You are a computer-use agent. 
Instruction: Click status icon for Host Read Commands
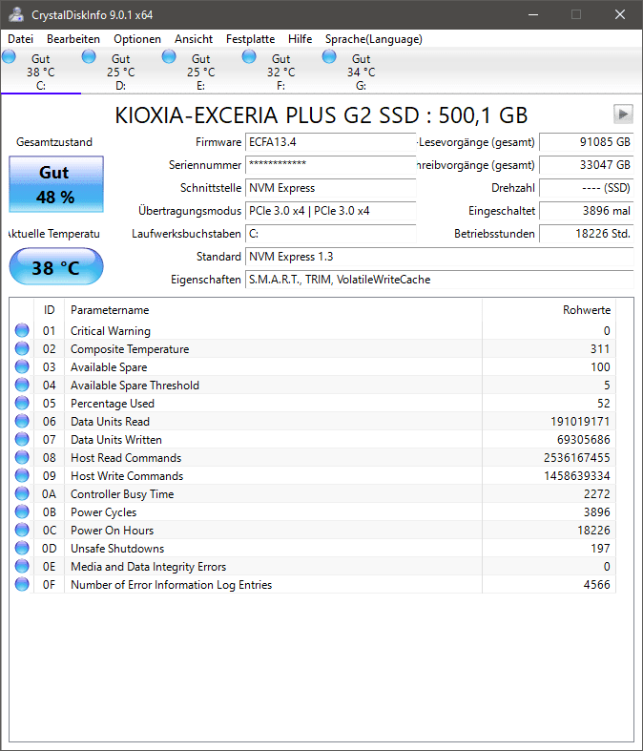(22, 457)
